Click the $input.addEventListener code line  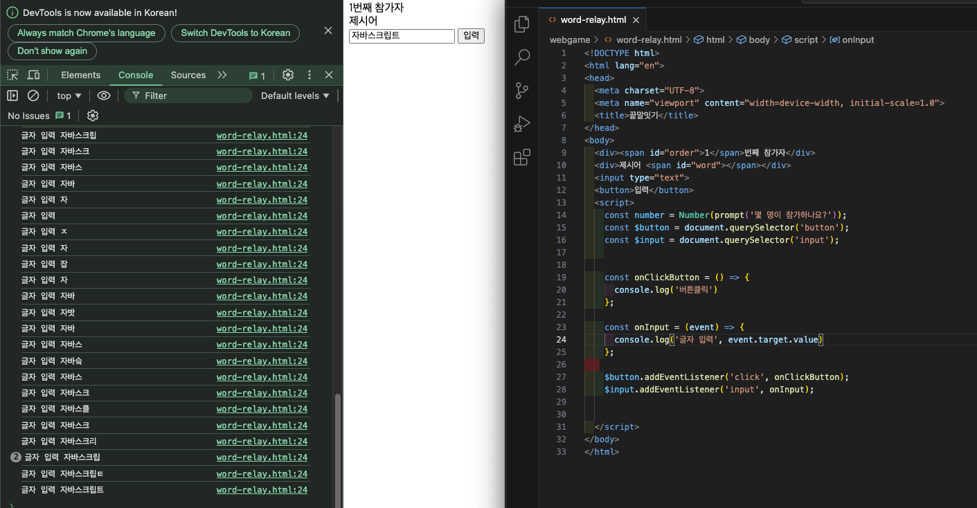pyautogui.click(x=709, y=389)
